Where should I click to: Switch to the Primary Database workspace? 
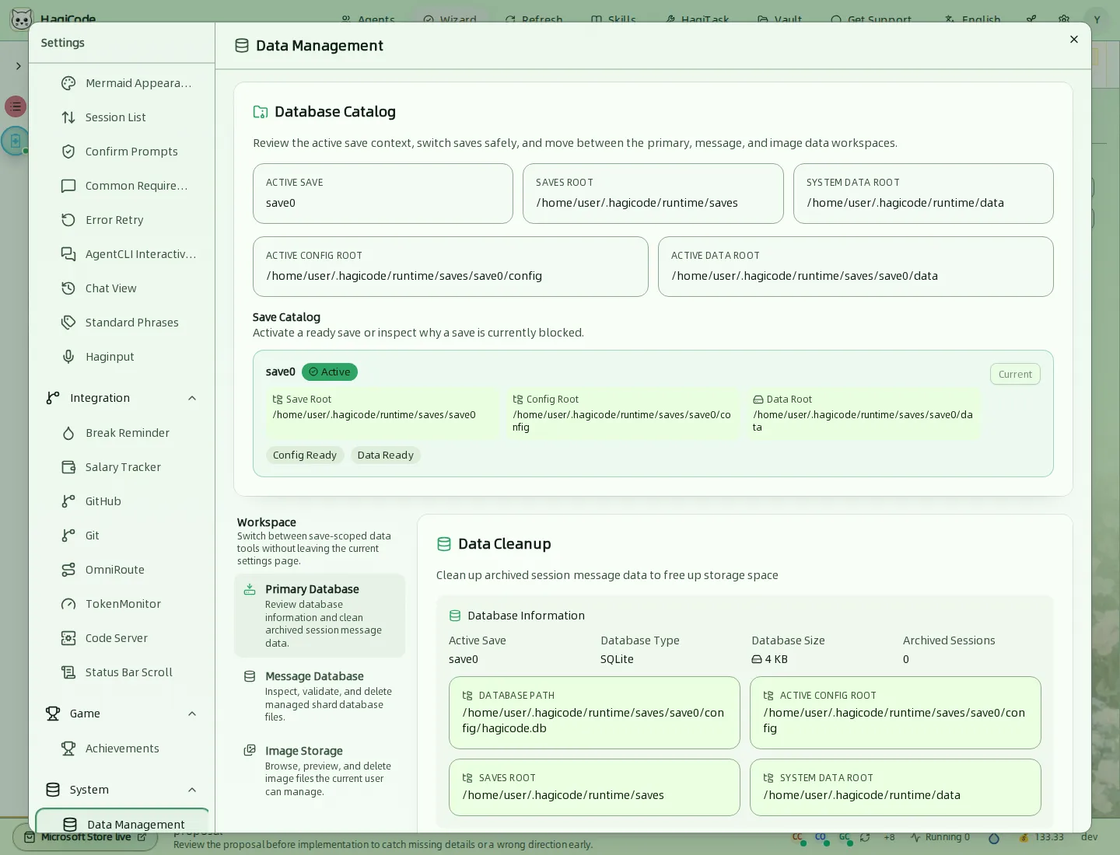(x=320, y=616)
